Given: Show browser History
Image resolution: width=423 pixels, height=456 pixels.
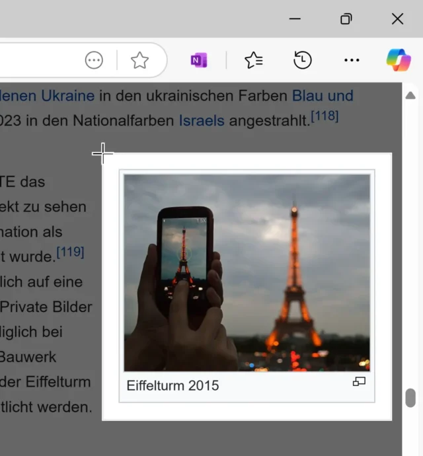Looking at the screenshot, I should [302, 61].
